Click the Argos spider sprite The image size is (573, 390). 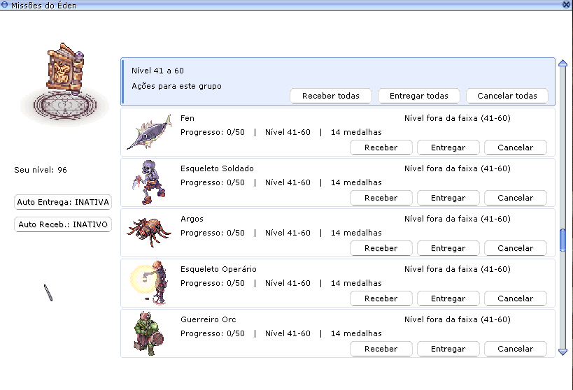149,232
